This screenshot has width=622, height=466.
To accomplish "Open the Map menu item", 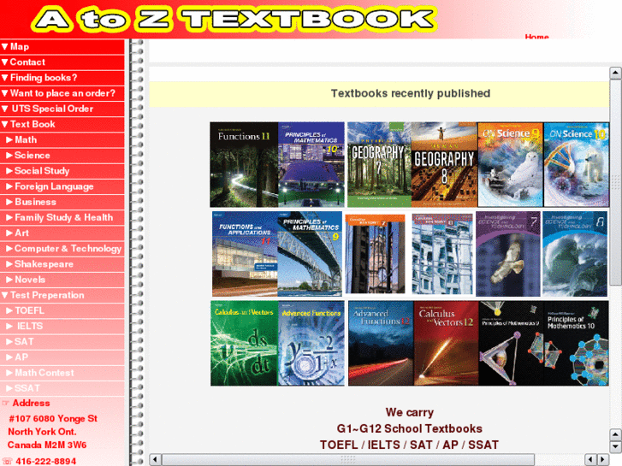I will [62, 47].
